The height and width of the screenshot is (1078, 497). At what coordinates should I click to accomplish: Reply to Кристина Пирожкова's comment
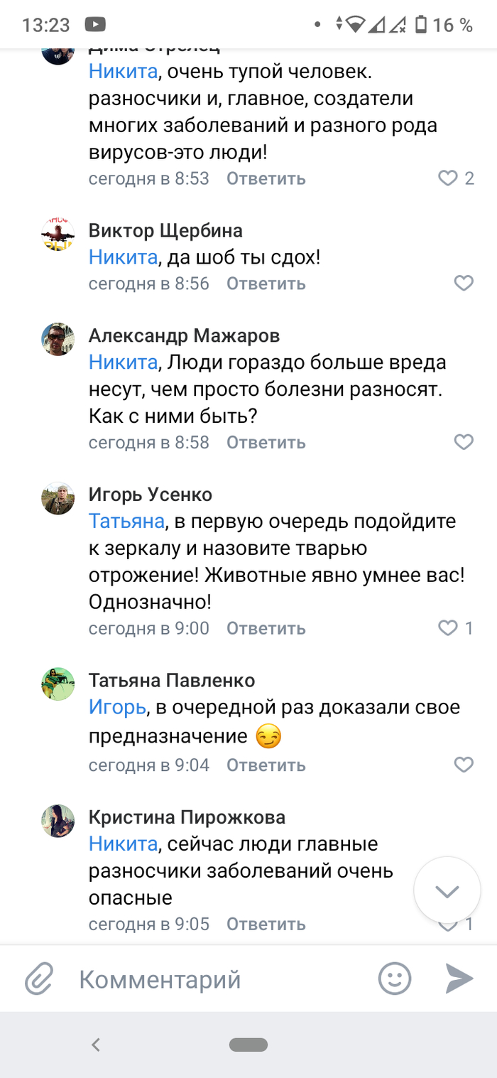coord(266,924)
